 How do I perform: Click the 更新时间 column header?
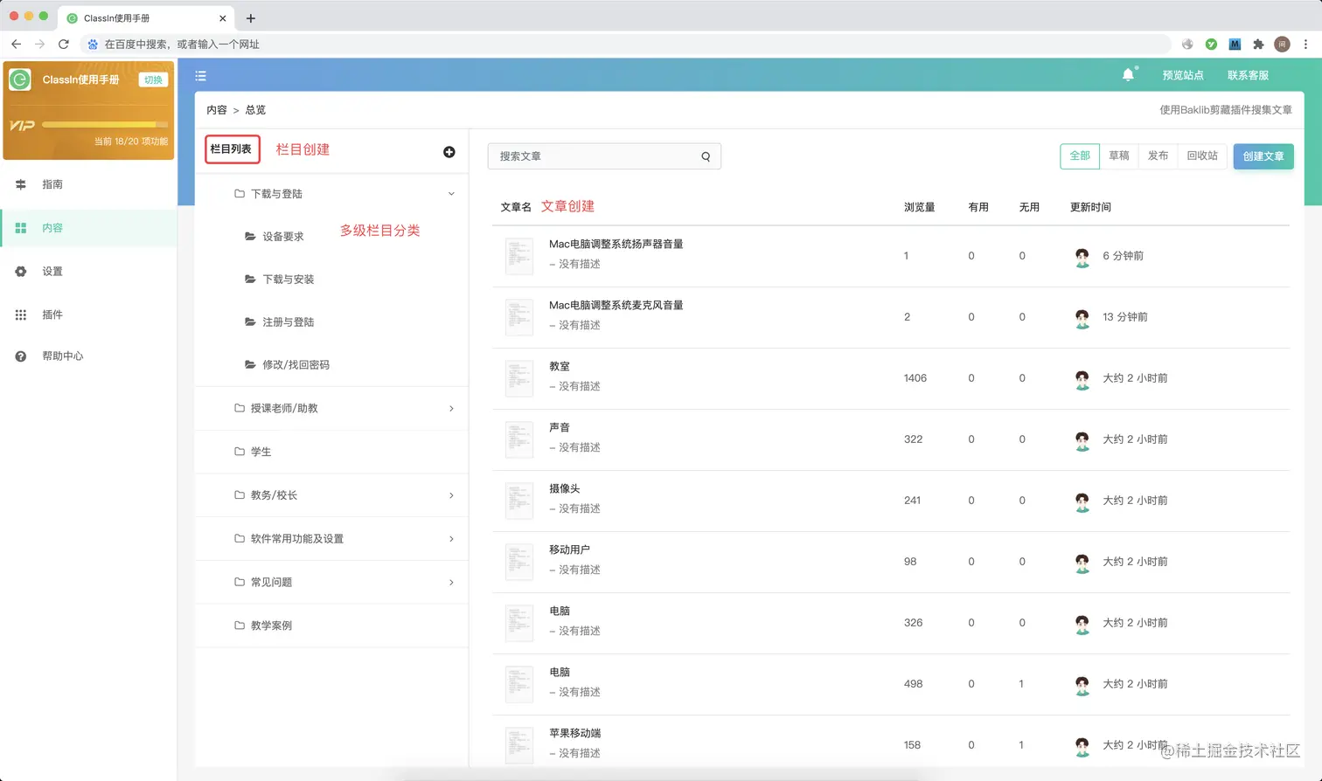tap(1090, 207)
